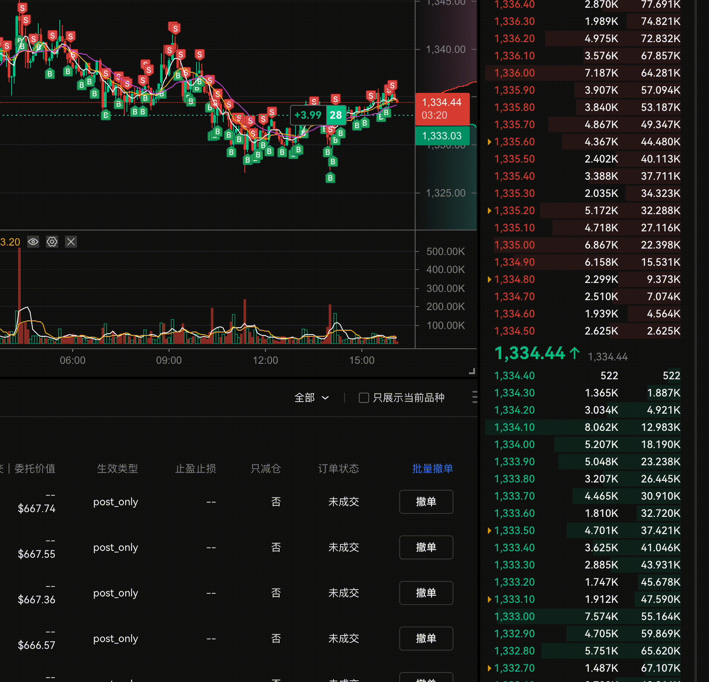This screenshot has width=709, height=682.
Task: Cancel the order valued $667.36
Action: pyautogui.click(x=426, y=593)
